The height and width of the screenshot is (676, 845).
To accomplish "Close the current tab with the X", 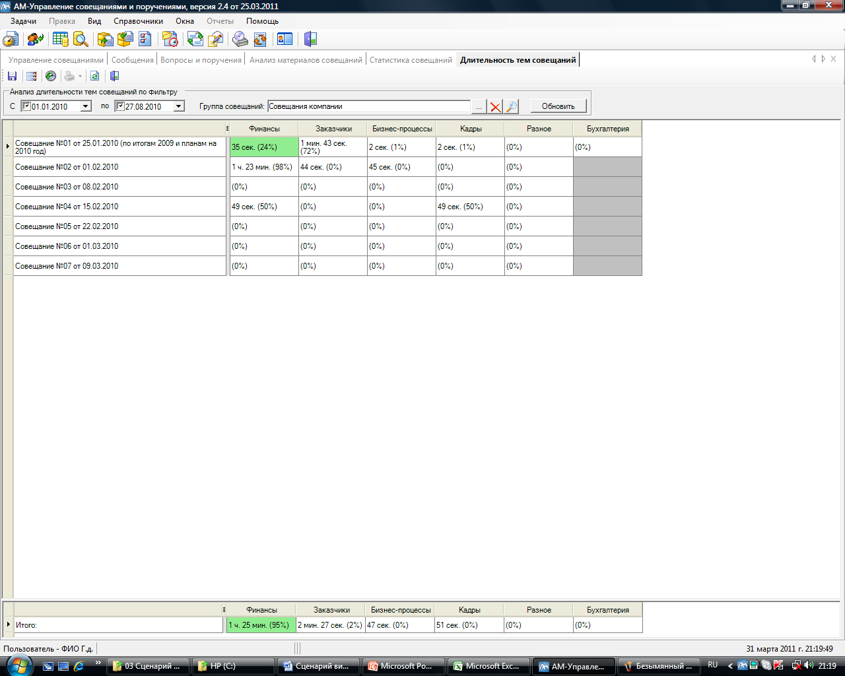I will [x=834, y=59].
